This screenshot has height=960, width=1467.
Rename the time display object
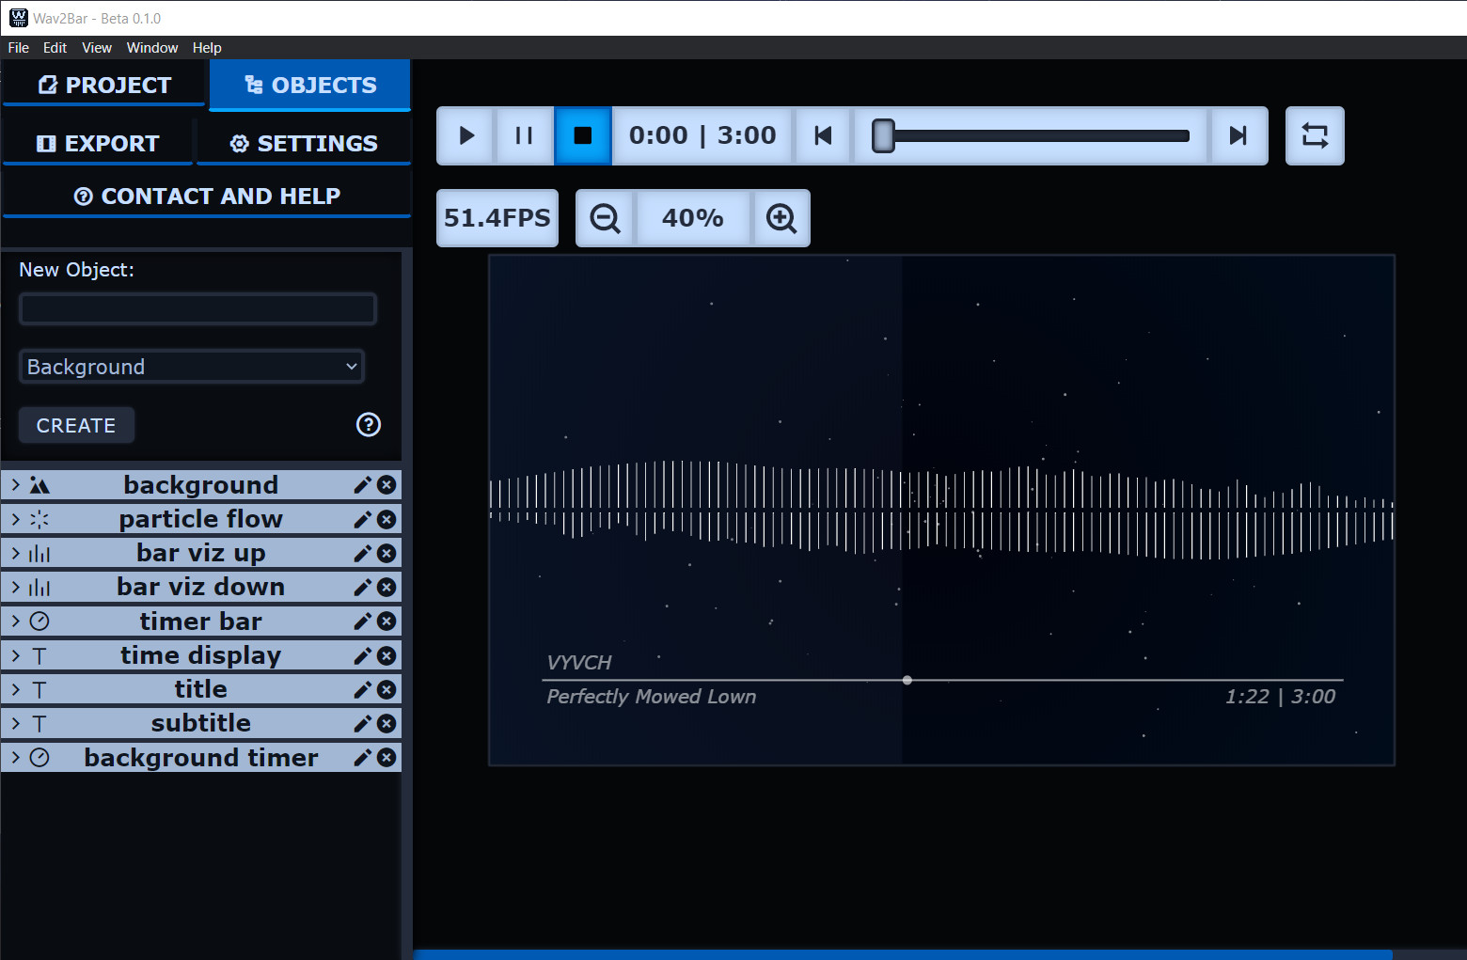coord(362,655)
